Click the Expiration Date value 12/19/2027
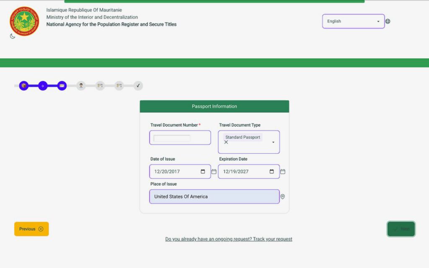429x268 pixels. click(235, 171)
